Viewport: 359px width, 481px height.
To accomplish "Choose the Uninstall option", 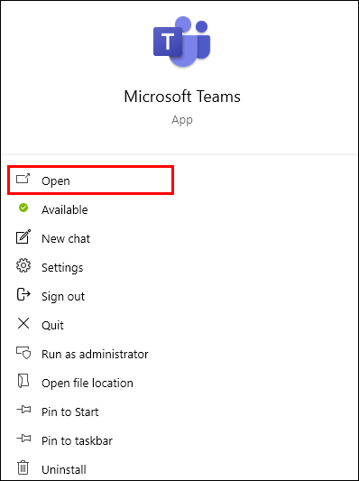I will (x=64, y=469).
